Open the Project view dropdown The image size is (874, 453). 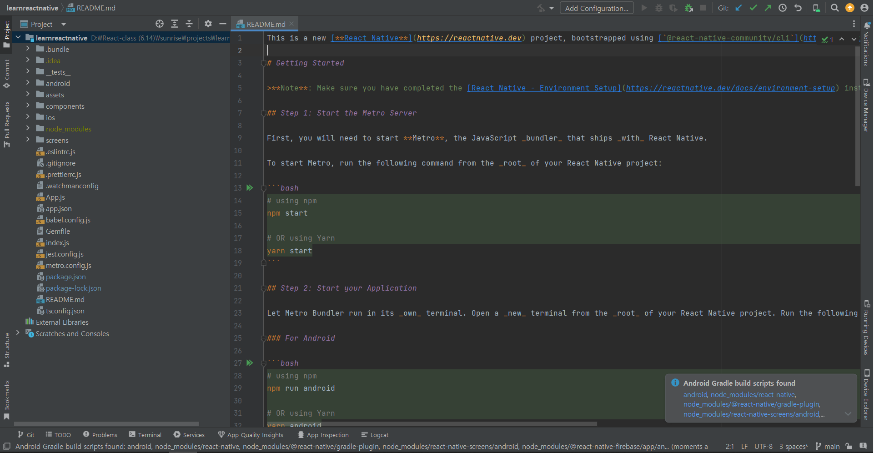pos(64,25)
